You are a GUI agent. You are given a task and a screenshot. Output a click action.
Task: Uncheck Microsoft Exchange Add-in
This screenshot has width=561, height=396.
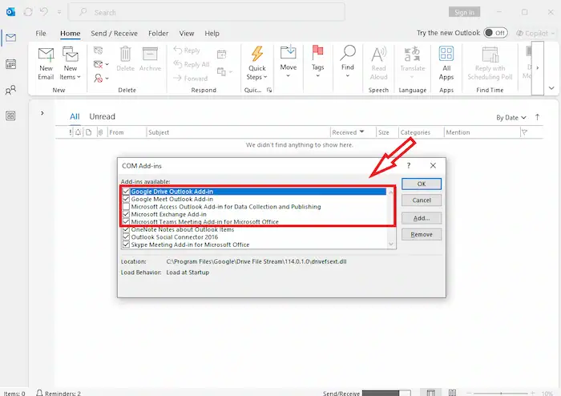126,214
